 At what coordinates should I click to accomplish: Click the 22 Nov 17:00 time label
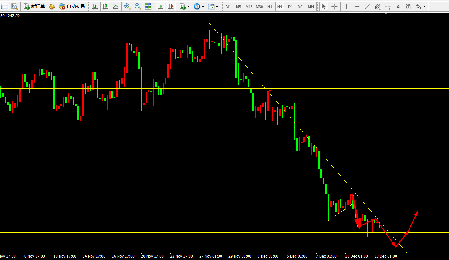point(181,256)
